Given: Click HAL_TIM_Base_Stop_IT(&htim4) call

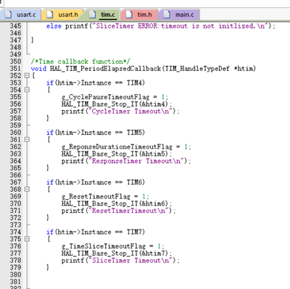Looking at the screenshot, I should [117, 104].
